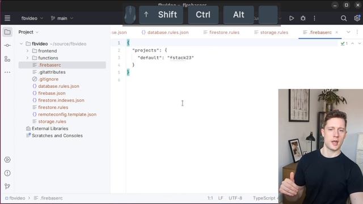Collapse the fbvideo root folder

click(x=22, y=44)
